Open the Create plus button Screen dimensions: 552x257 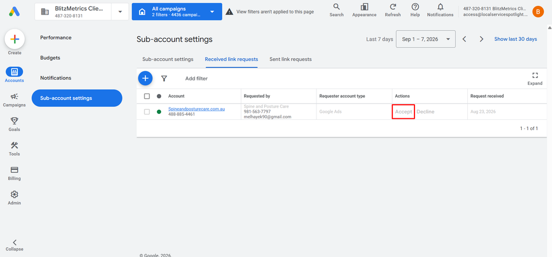click(x=15, y=39)
